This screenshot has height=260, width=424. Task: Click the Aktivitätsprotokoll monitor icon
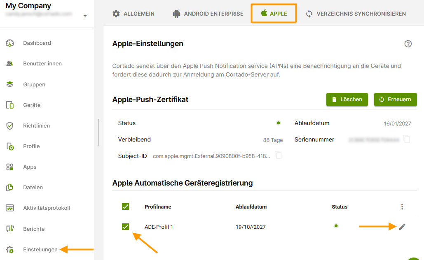tap(10, 208)
